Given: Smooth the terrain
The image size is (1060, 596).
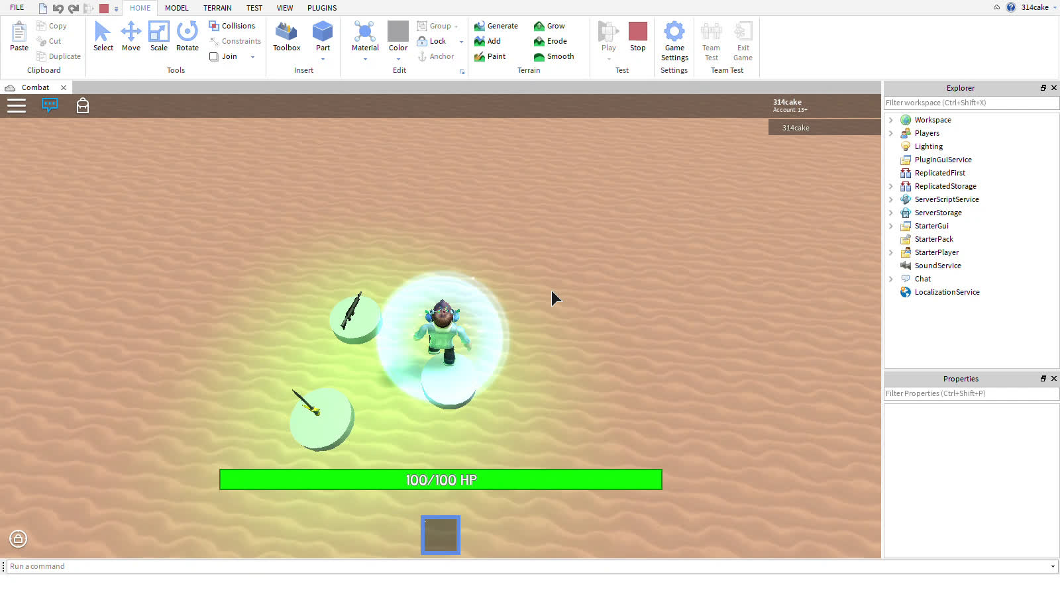Looking at the screenshot, I should [555, 56].
